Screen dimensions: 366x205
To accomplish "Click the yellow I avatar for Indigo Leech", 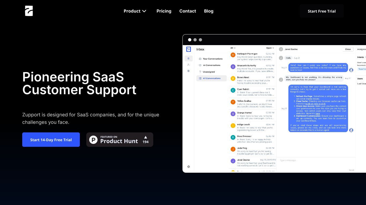I will pos(233,125).
